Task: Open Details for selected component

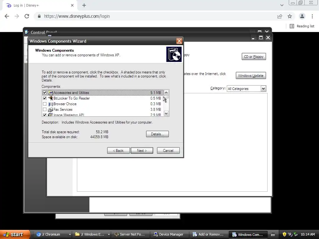Action: pyautogui.click(x=157, y=134)
